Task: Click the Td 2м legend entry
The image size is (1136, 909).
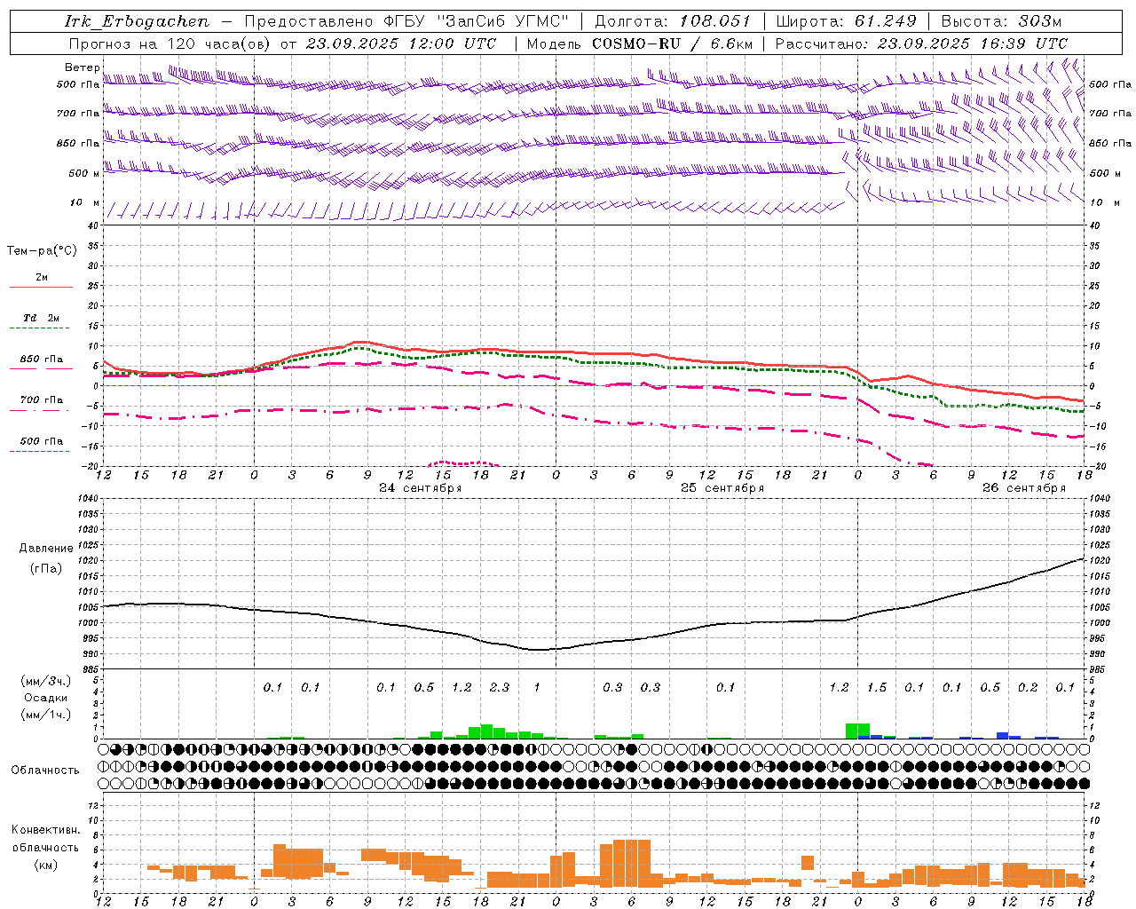Action: (x=41, y=318)
